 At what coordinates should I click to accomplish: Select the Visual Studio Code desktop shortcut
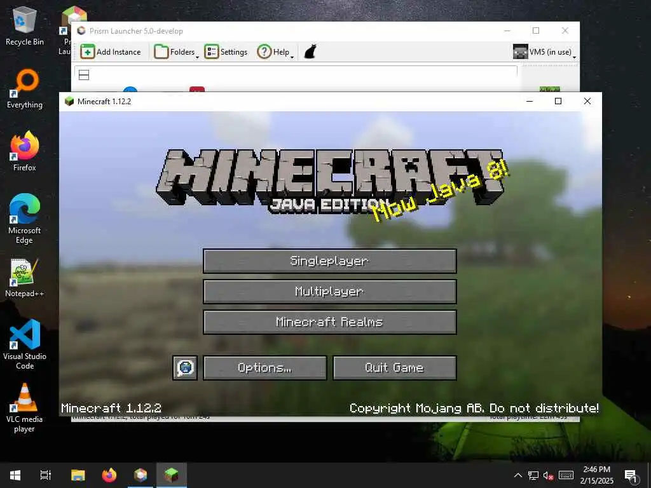pos(25,344)
